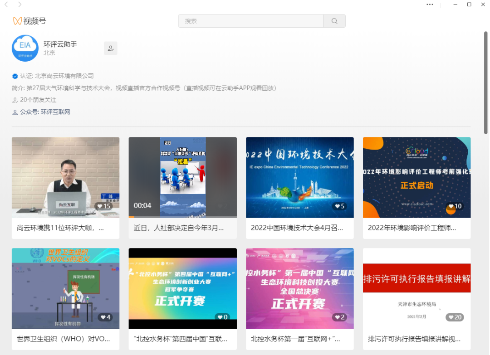Click the blue verified badge icon

[15, 76]
